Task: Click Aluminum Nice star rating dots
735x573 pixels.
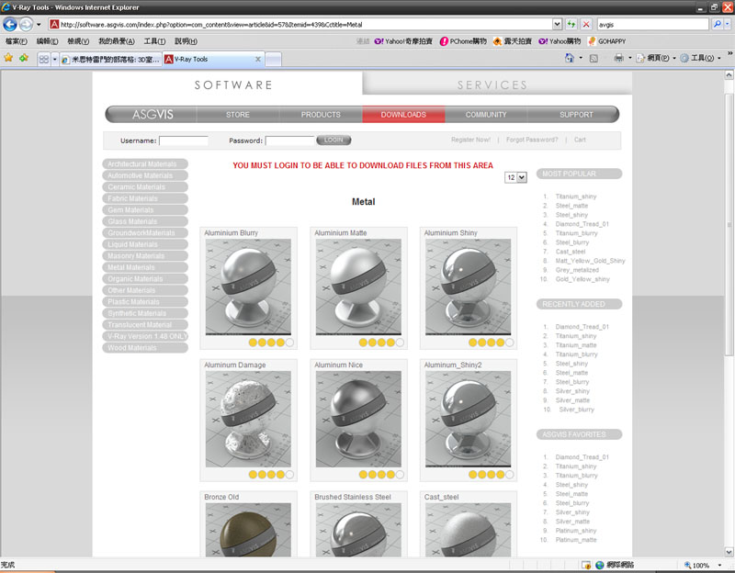Action: (381, 475)
